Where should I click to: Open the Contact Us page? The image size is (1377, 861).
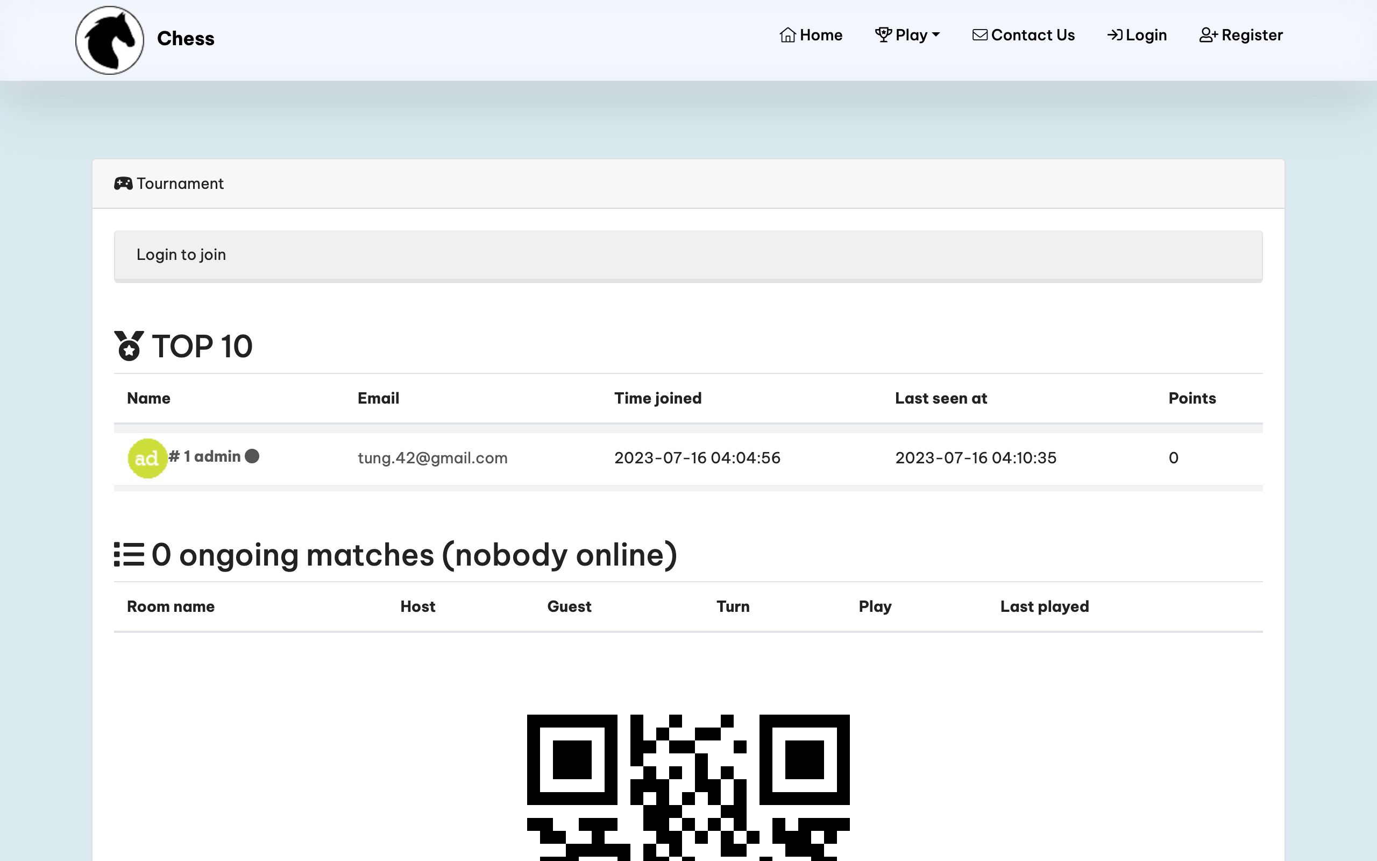(1023, 36)
